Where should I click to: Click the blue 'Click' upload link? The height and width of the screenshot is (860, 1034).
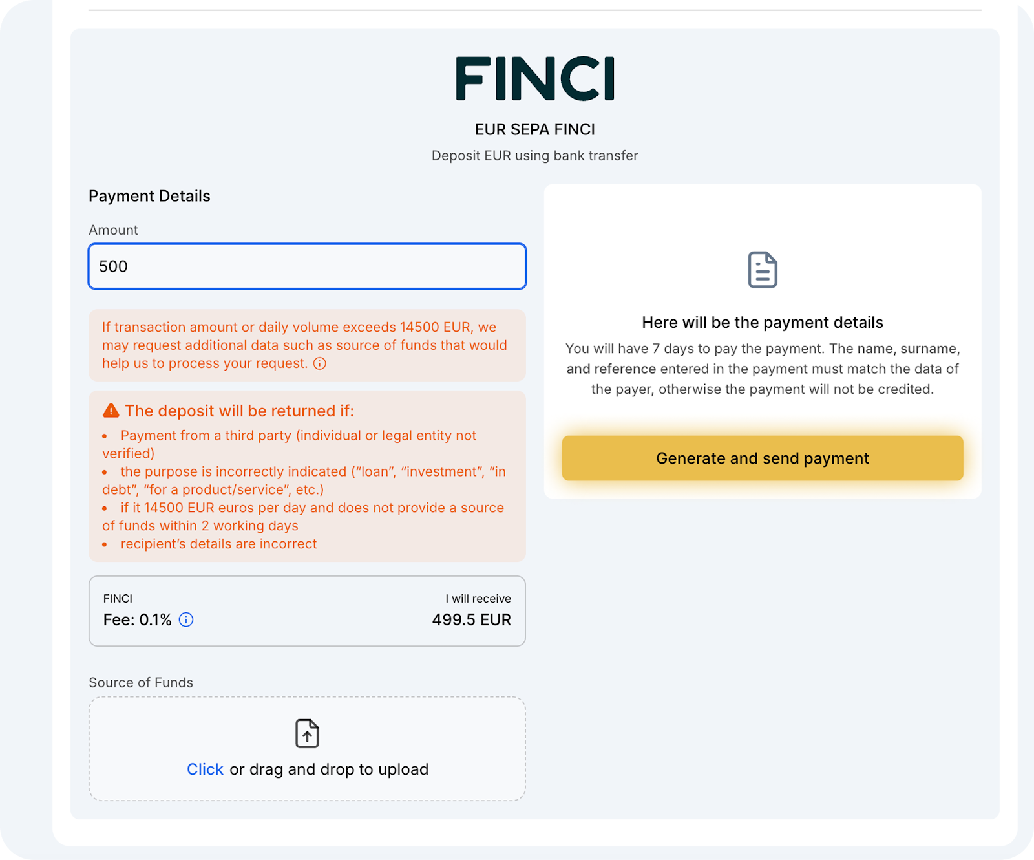205,769
